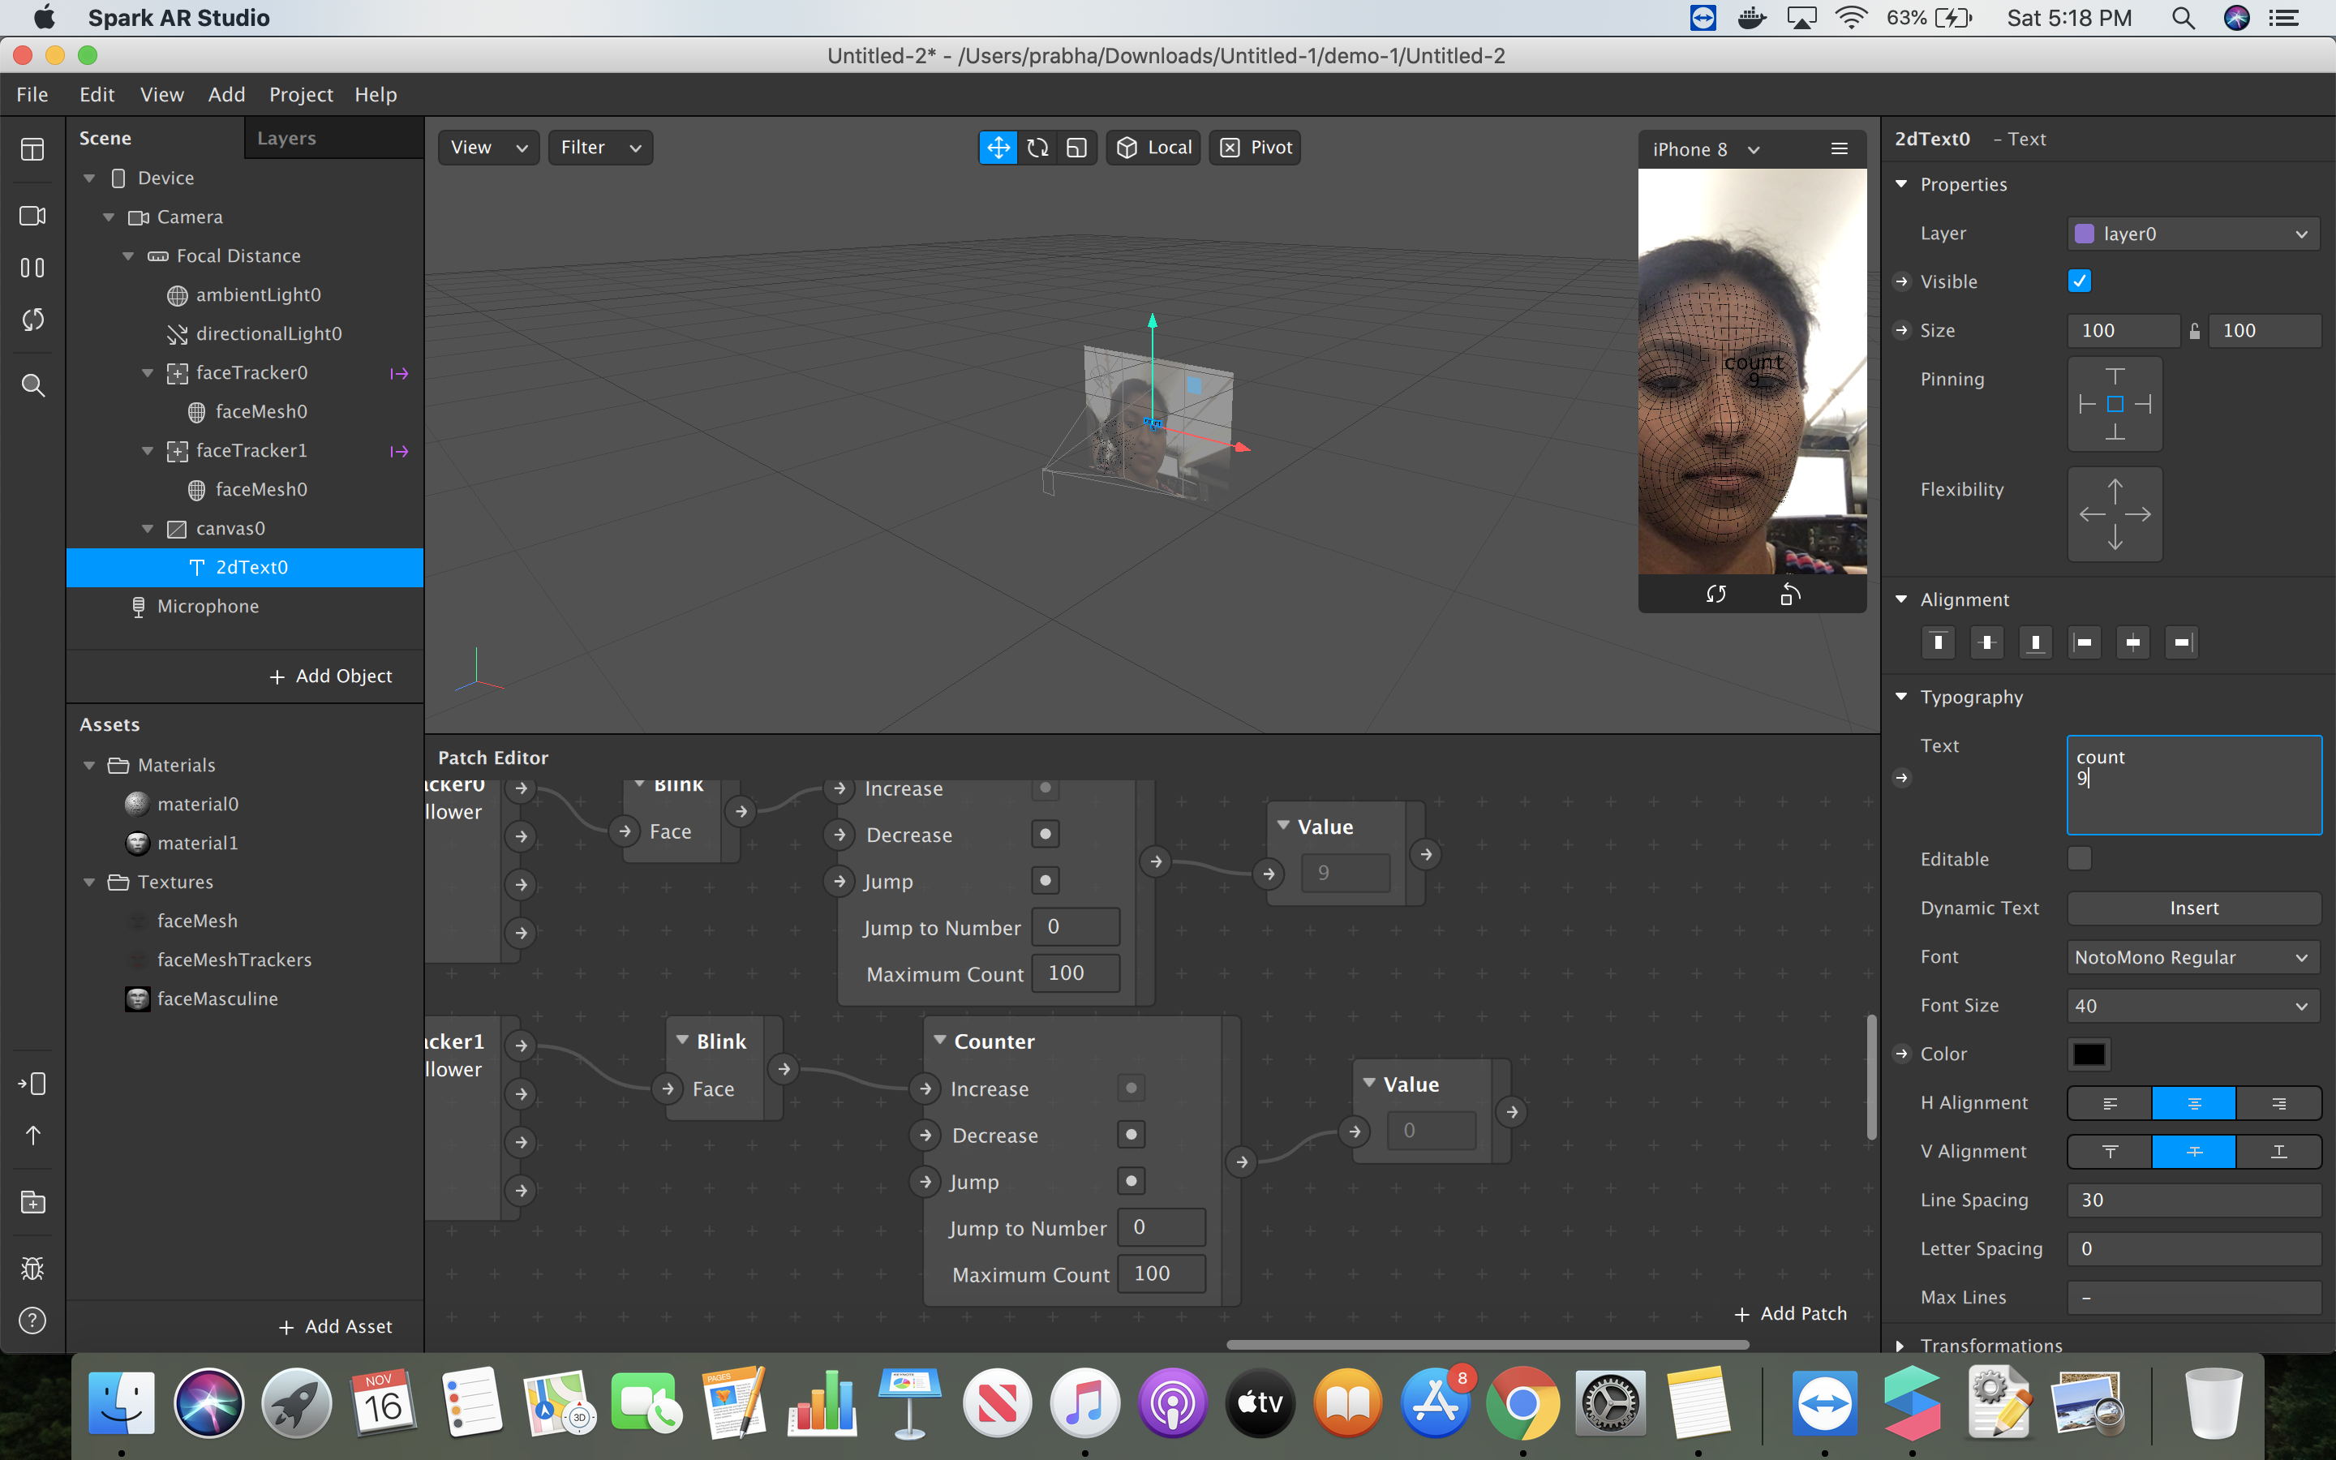Click the search magnifier icon in the left sidebar
The height and width of the screenshot is (1460, 2336).
coord(32,385)
